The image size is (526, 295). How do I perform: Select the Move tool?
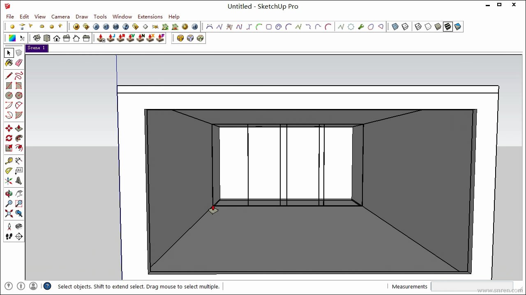click(x=9, y=128)
